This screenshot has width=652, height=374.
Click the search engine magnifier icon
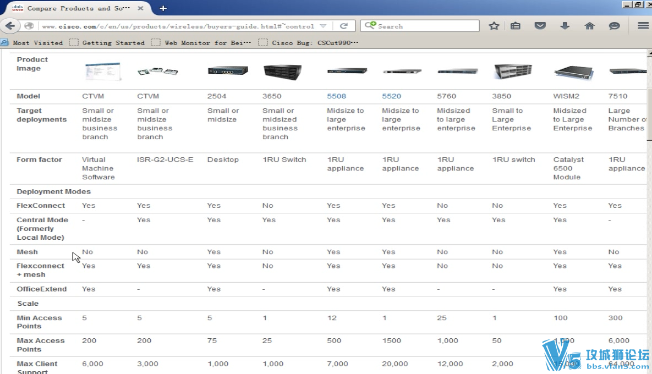(370, 25)
